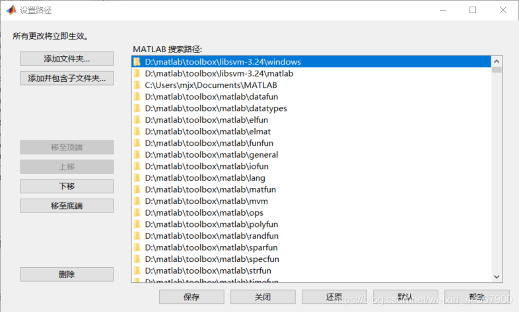The width and height of the screenshot is (519, 312).
Task: Click the 帮助 help button
Action: click(x=477, y=297)
